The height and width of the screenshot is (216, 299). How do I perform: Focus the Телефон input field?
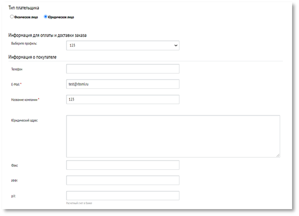click(123, 69)
